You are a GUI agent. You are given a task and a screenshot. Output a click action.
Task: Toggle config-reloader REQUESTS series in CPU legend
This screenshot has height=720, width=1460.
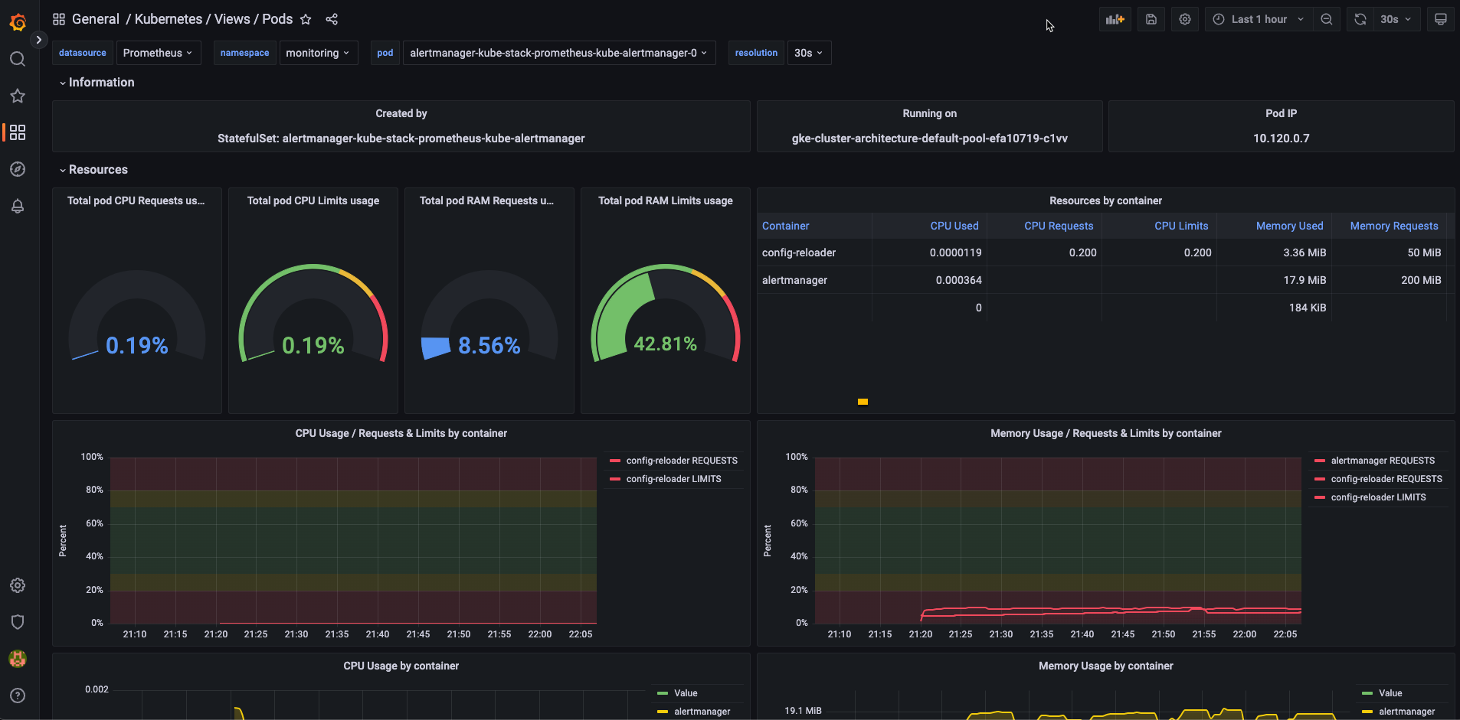tap(681, 461)
